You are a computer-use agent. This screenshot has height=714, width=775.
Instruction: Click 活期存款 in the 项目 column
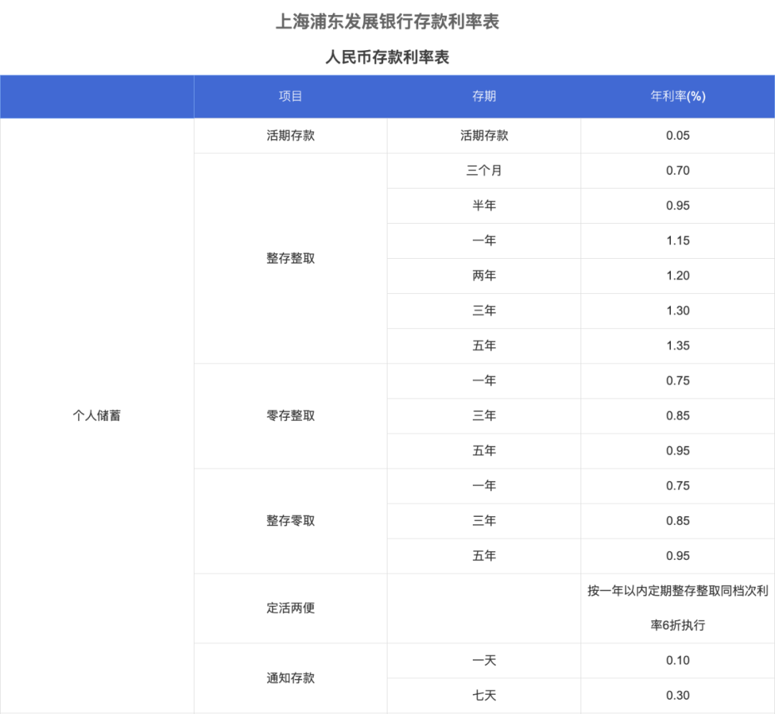[x=291, y=135]
